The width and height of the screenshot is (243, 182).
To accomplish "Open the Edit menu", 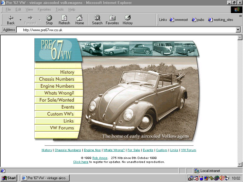I will (x=18, y=9).
